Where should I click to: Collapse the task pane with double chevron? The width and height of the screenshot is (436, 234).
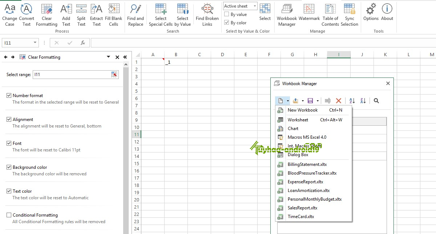coord(125,57)
